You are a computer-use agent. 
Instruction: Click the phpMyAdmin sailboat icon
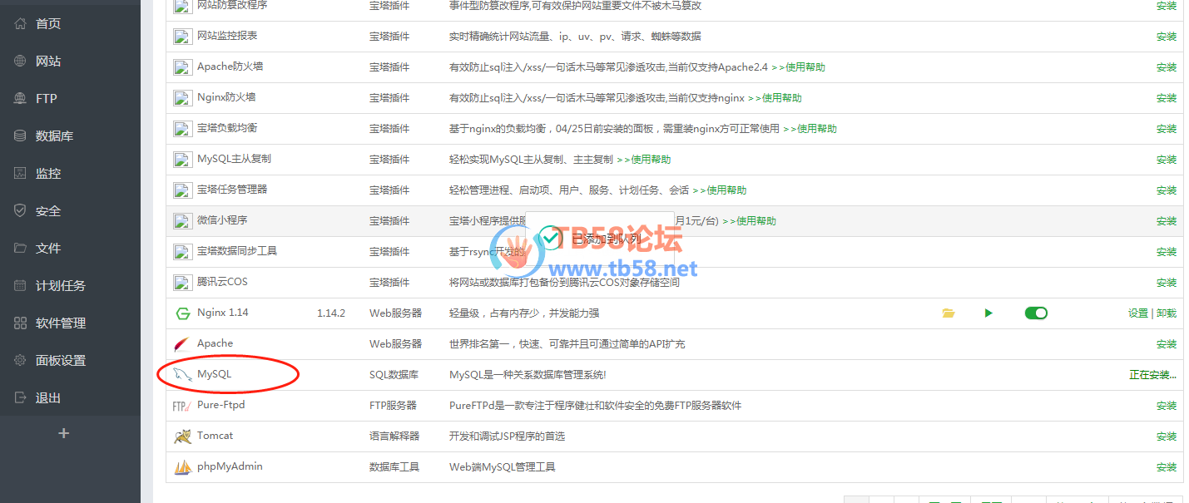(182, 467)
